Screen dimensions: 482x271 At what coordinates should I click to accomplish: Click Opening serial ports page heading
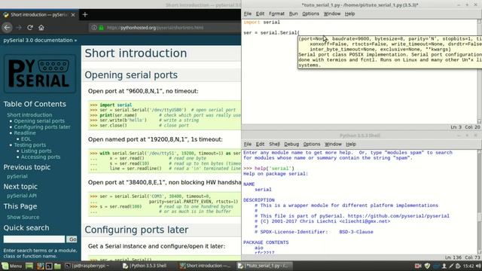pos(131,75)
